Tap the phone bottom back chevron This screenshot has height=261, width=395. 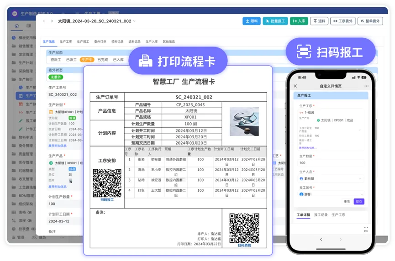(321, 240)
